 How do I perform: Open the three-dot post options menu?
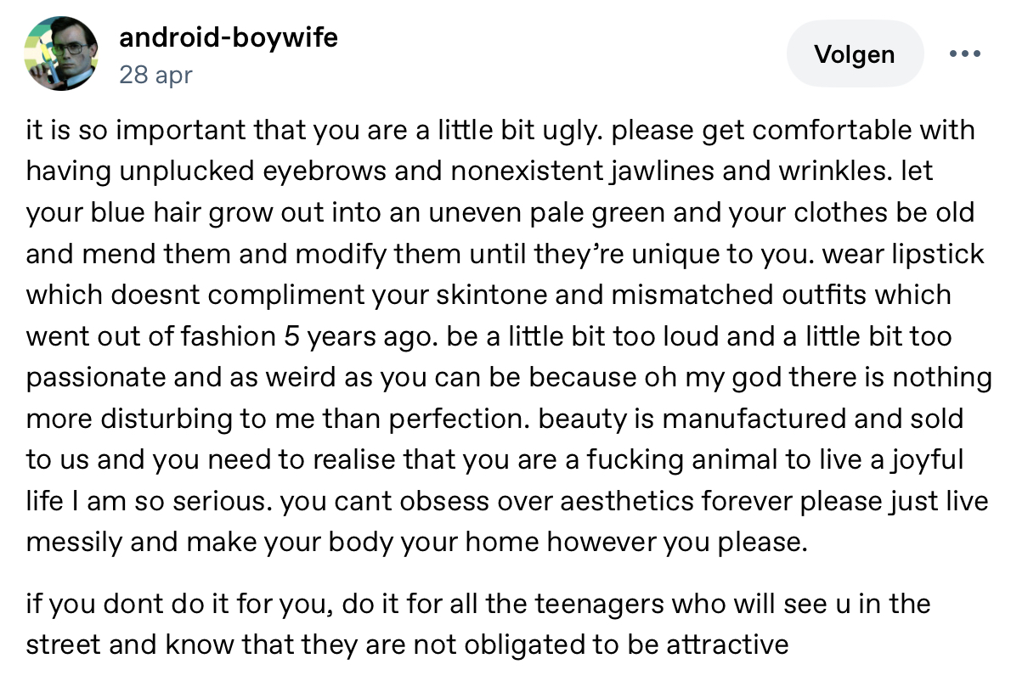pyautogui.click(x=963, y=54)
